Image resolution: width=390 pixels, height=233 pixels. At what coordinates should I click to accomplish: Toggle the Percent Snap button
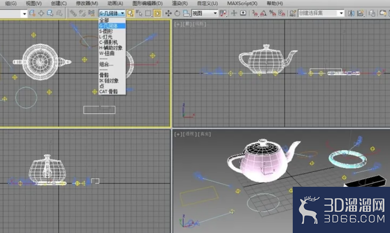click(x=273, y=13)
